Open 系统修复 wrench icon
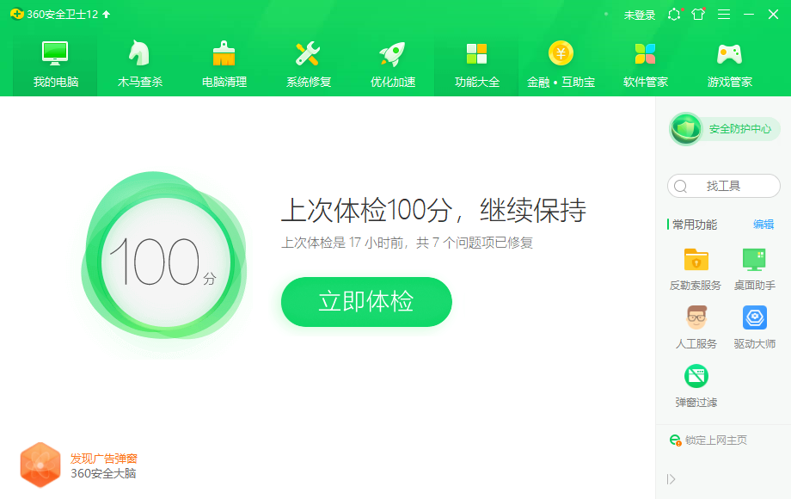The height and width of the screenshot is (499, 791). click(x=308, y=53)
